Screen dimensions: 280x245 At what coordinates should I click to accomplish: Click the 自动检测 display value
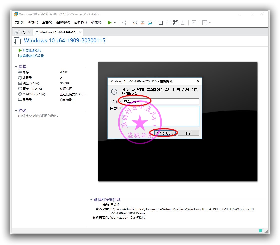coord(66,100)
